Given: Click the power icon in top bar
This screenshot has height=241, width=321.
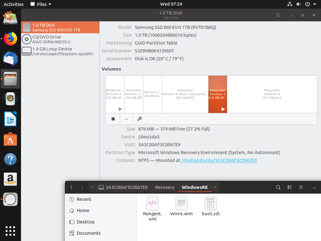Looking at the screenshot, I should tap(308, 4).
